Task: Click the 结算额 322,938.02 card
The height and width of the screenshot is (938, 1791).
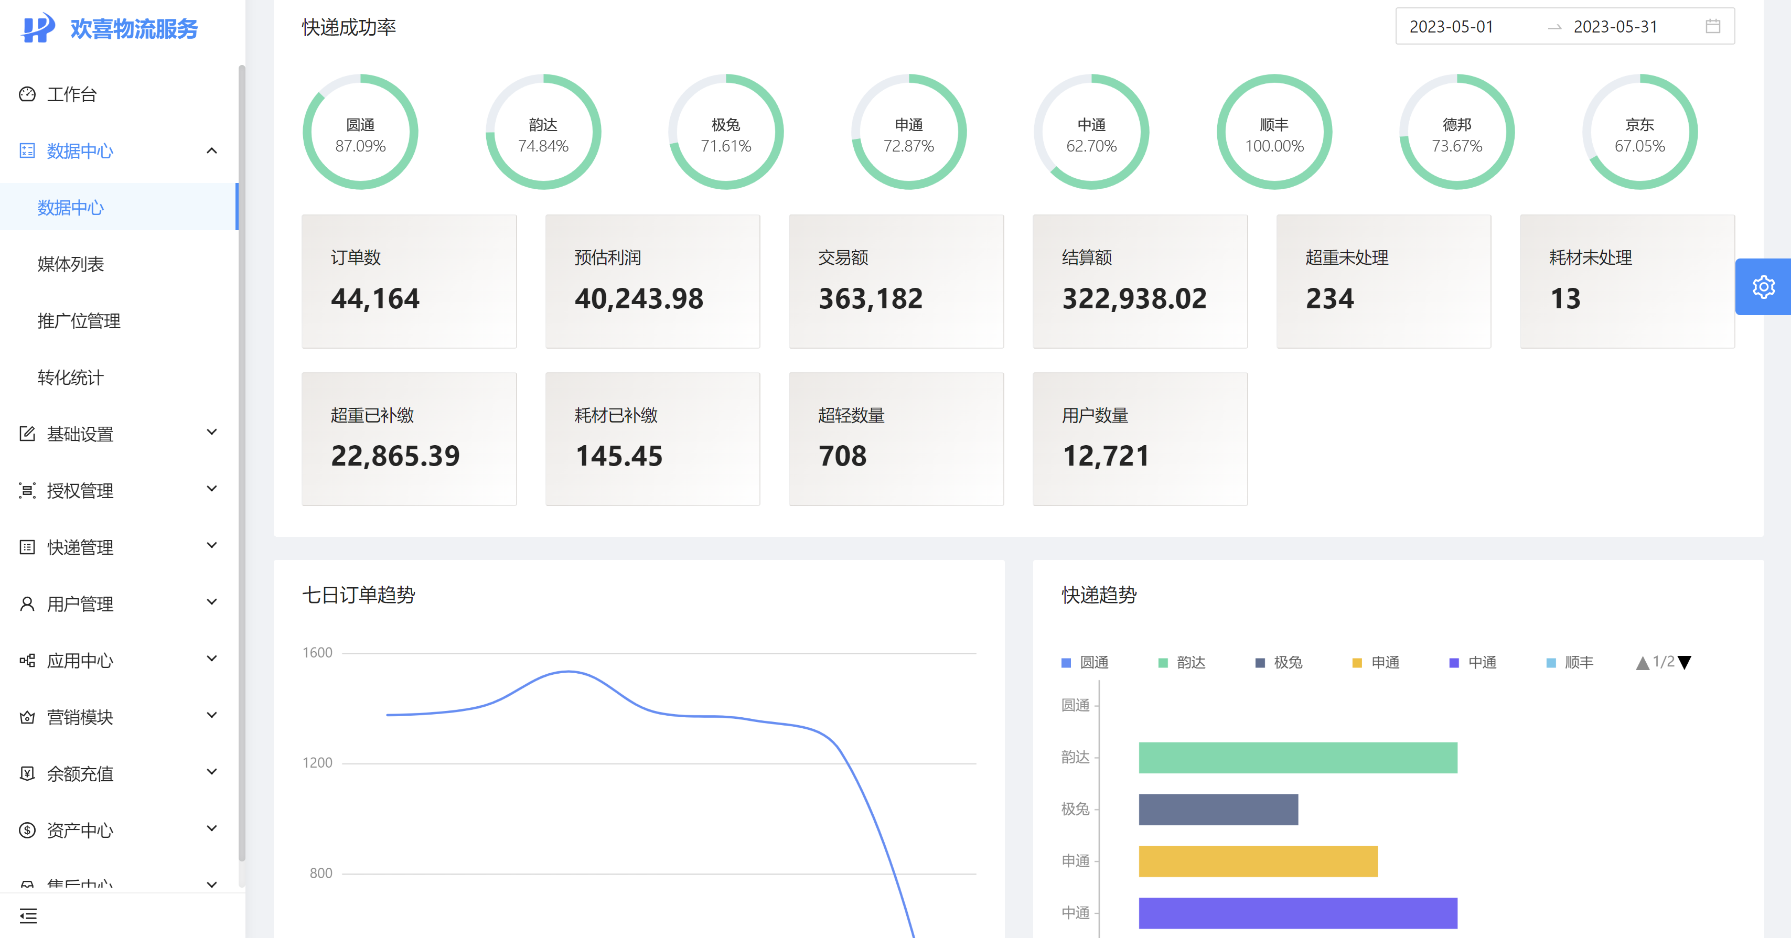Action: click(1140, 282)
